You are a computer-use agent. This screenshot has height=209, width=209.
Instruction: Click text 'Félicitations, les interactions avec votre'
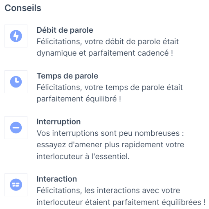point(108,190)
